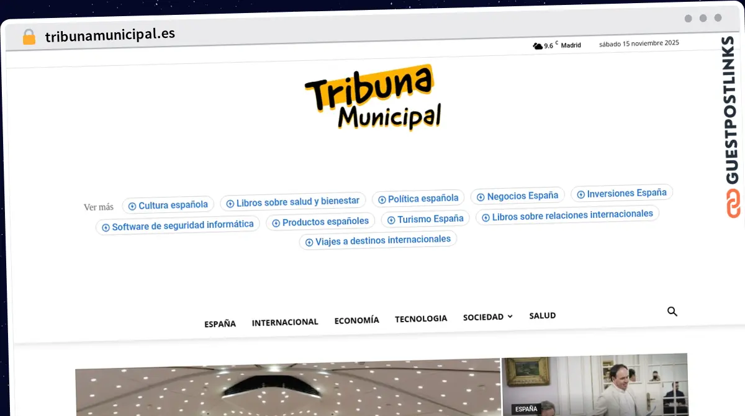This screenshot has height=416, width=745.
Task: Open the ECONOMÍA section
Action: 357,320
